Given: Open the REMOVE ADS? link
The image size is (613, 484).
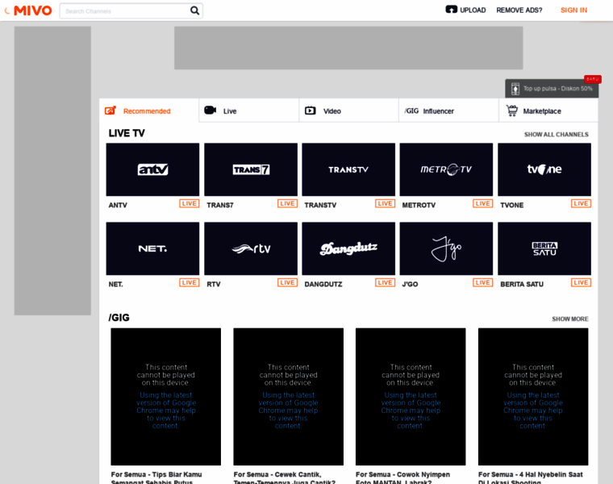Looking at the screenshot, I should (x=519, y=10).
